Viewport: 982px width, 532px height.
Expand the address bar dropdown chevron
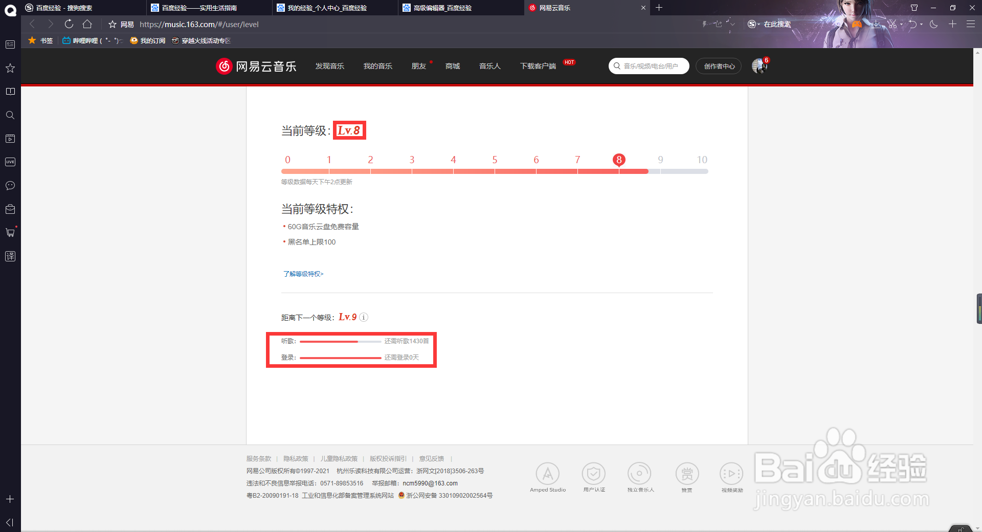[x=732, y=24]
